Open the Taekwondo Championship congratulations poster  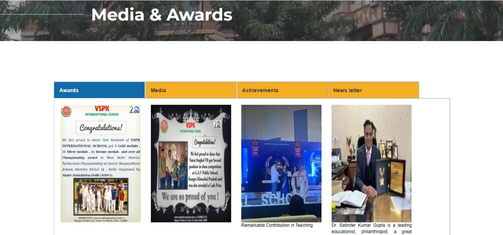click(x=101, y=163)
